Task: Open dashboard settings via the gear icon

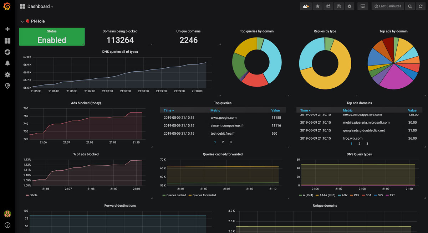Action: [350, 6]
